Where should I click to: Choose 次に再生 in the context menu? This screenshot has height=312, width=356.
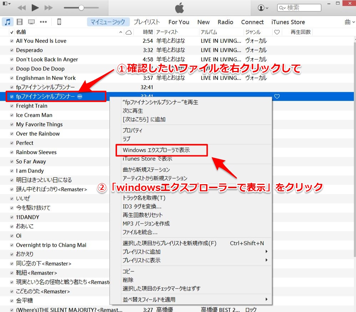point(133,111)
